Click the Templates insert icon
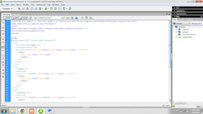Viewport: 203px width, 114px height. [64, 9]
